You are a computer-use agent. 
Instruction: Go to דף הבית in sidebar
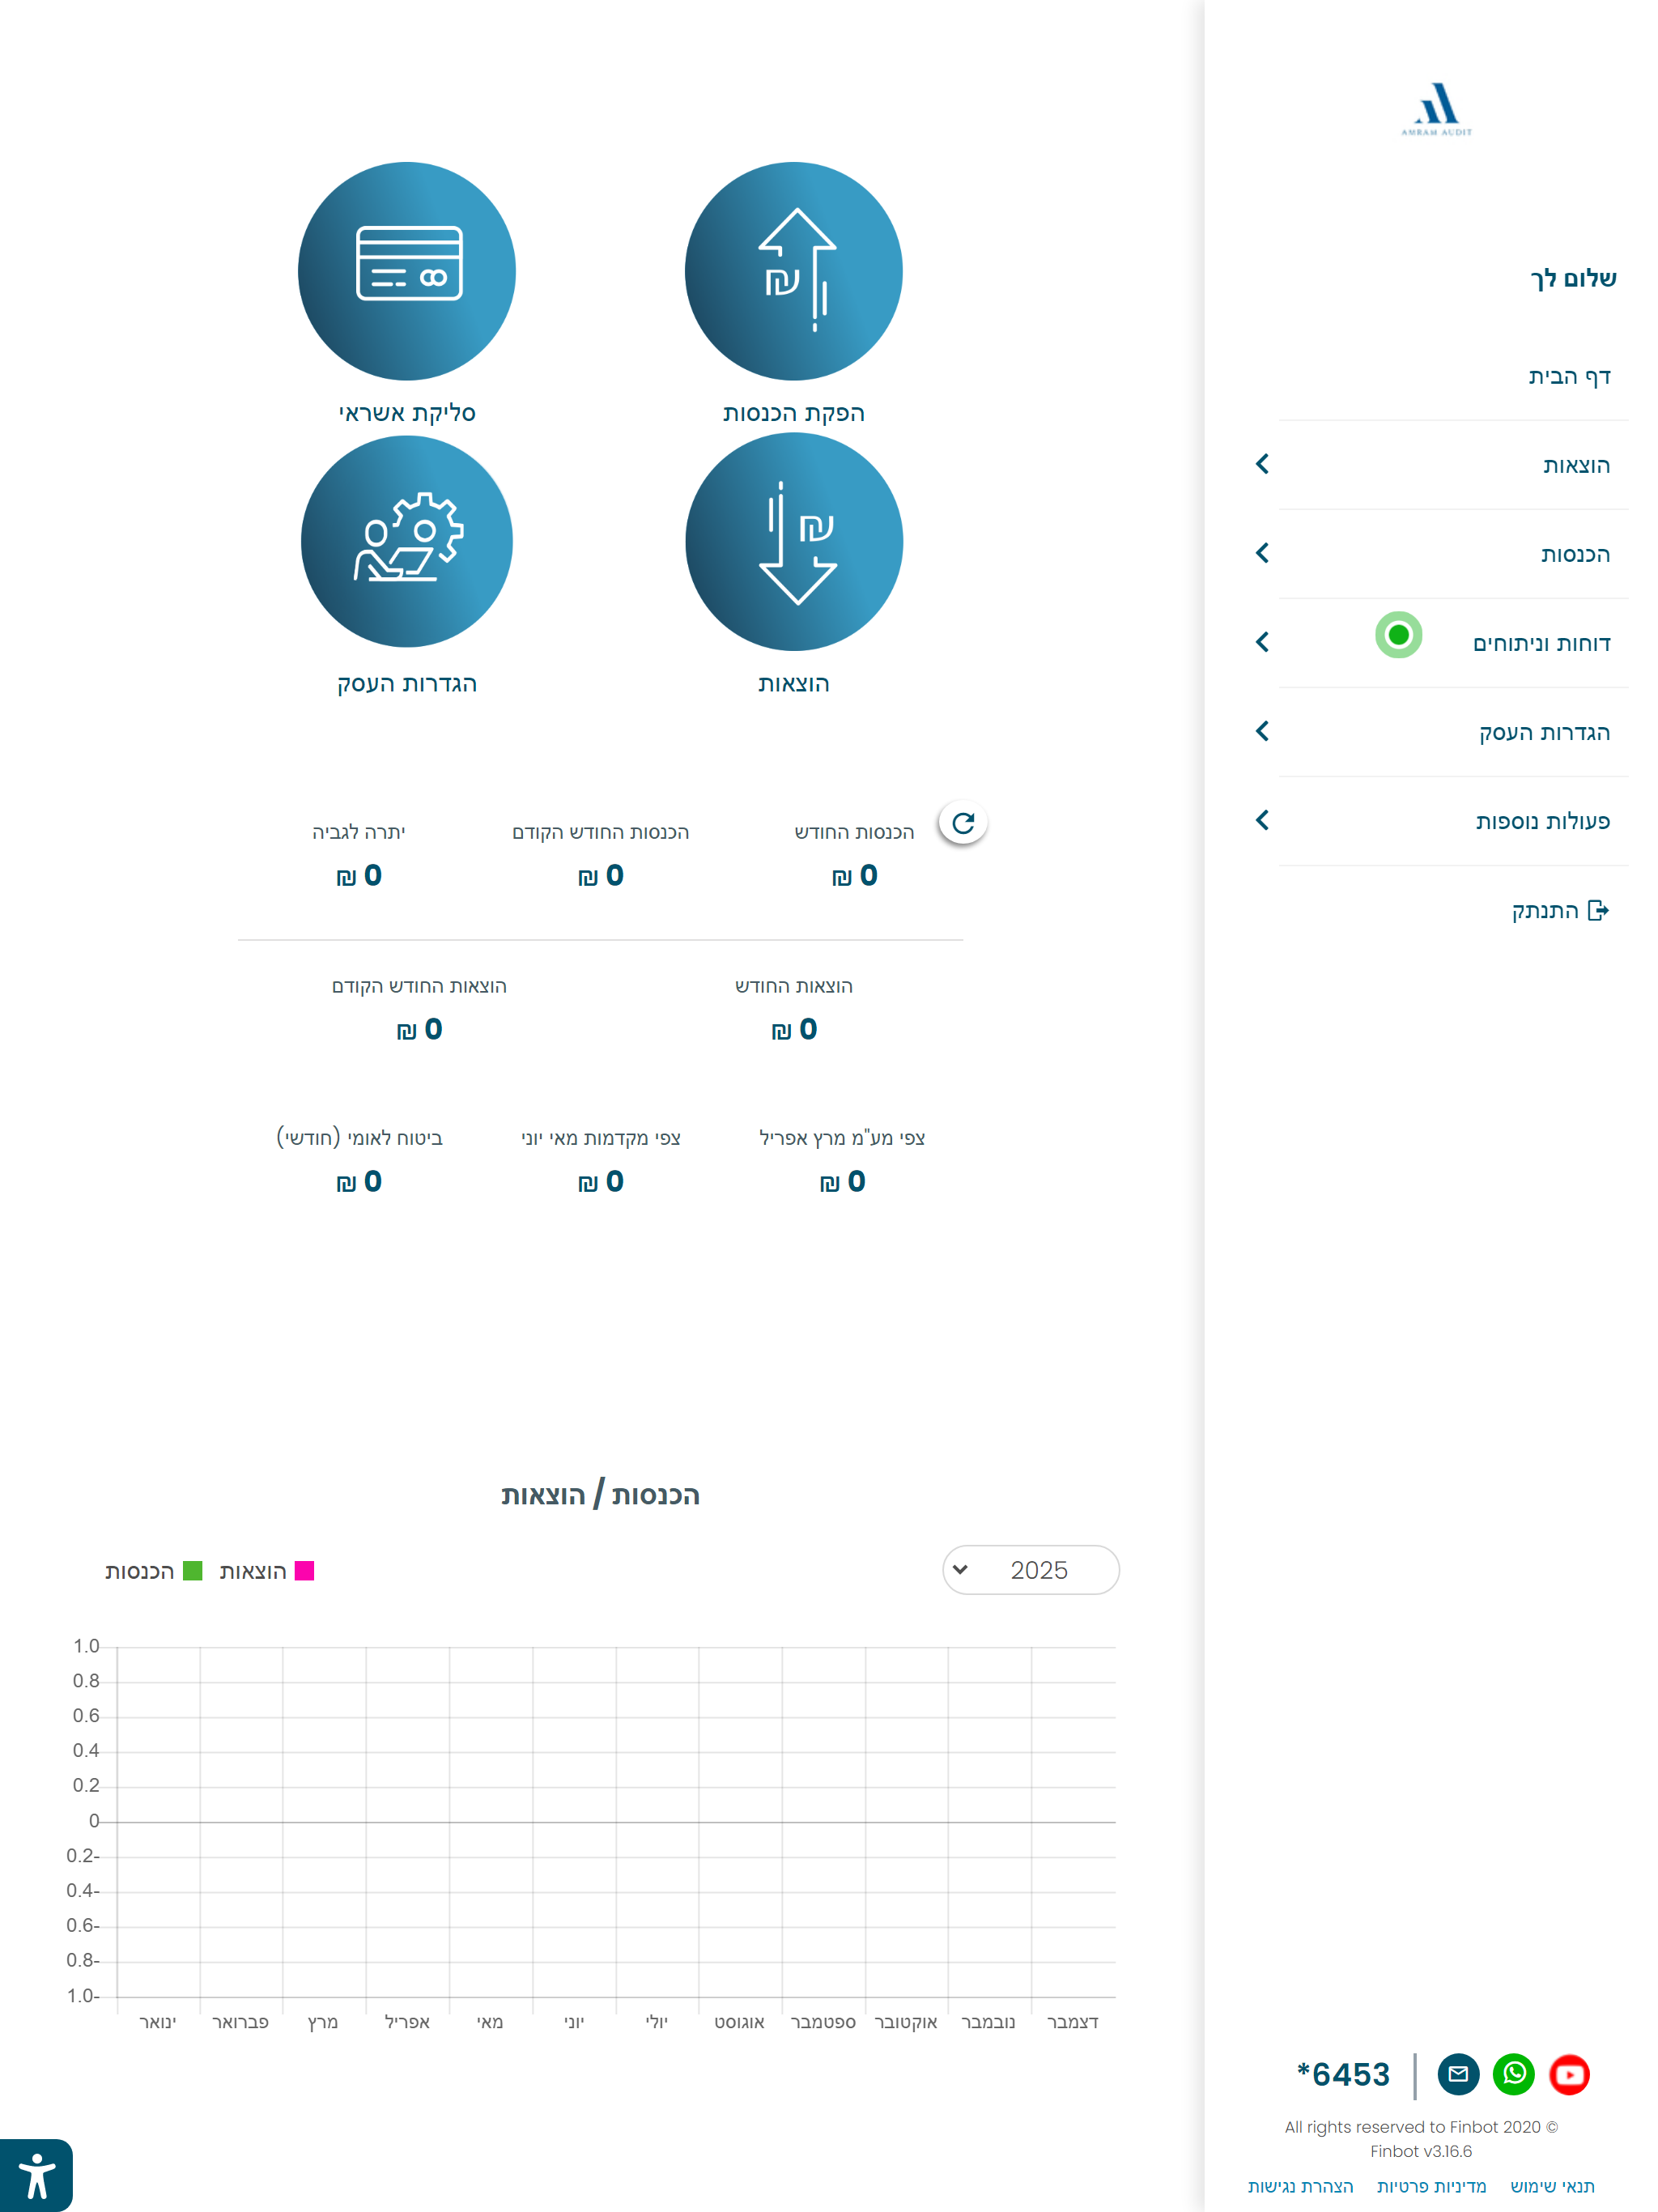[1569, 376]
